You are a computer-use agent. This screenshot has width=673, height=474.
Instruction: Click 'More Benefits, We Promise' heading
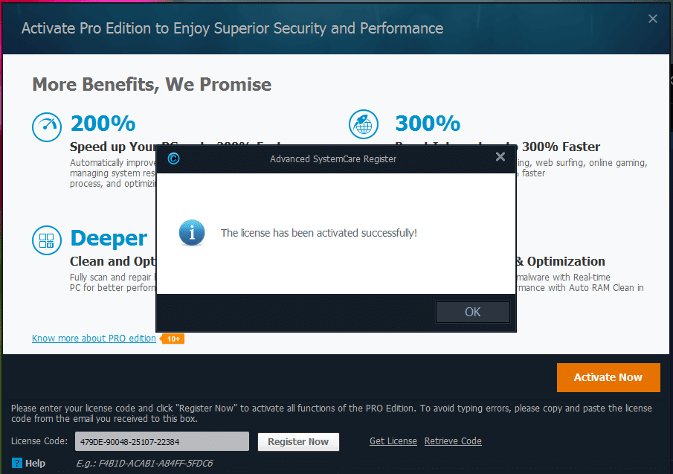point(152,85)
